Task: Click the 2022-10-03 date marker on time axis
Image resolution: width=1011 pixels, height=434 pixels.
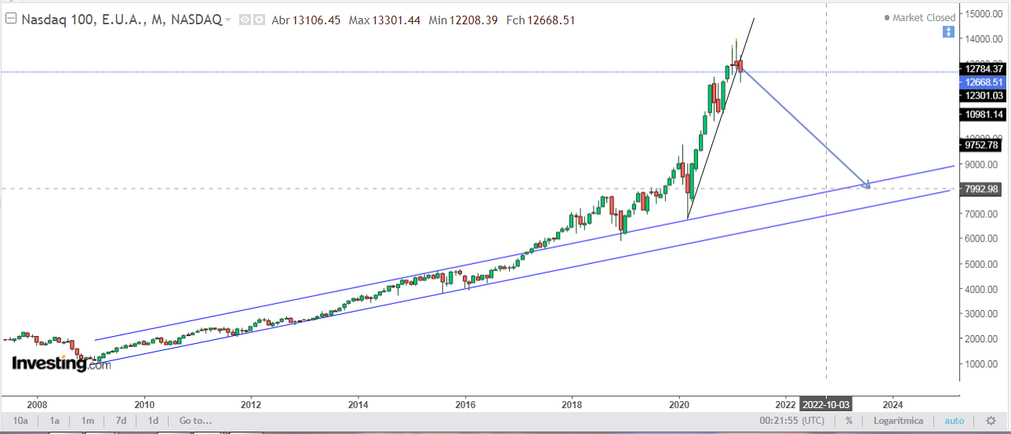Action: 826,405
